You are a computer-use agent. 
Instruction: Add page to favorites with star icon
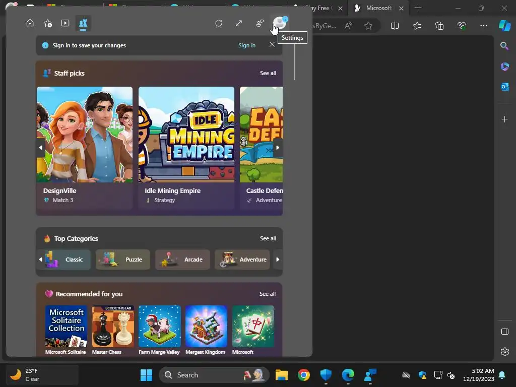[368, 26]
